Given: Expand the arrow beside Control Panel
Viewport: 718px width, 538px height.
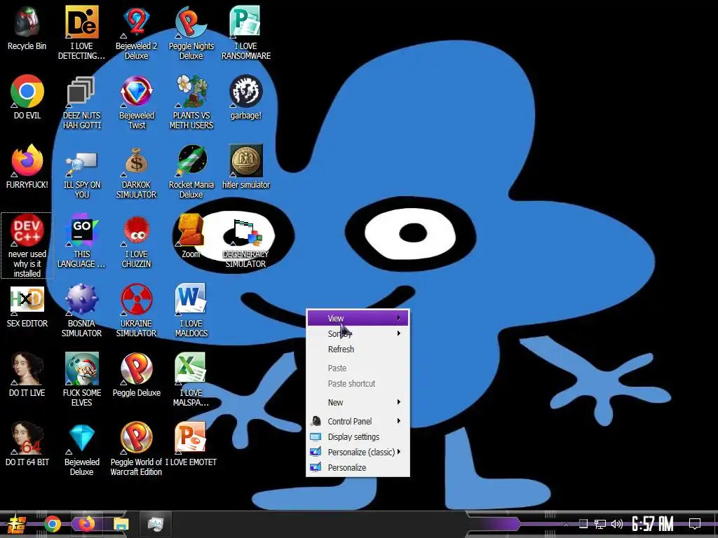Looking at the screenshot, I should (x=399, y=421).
